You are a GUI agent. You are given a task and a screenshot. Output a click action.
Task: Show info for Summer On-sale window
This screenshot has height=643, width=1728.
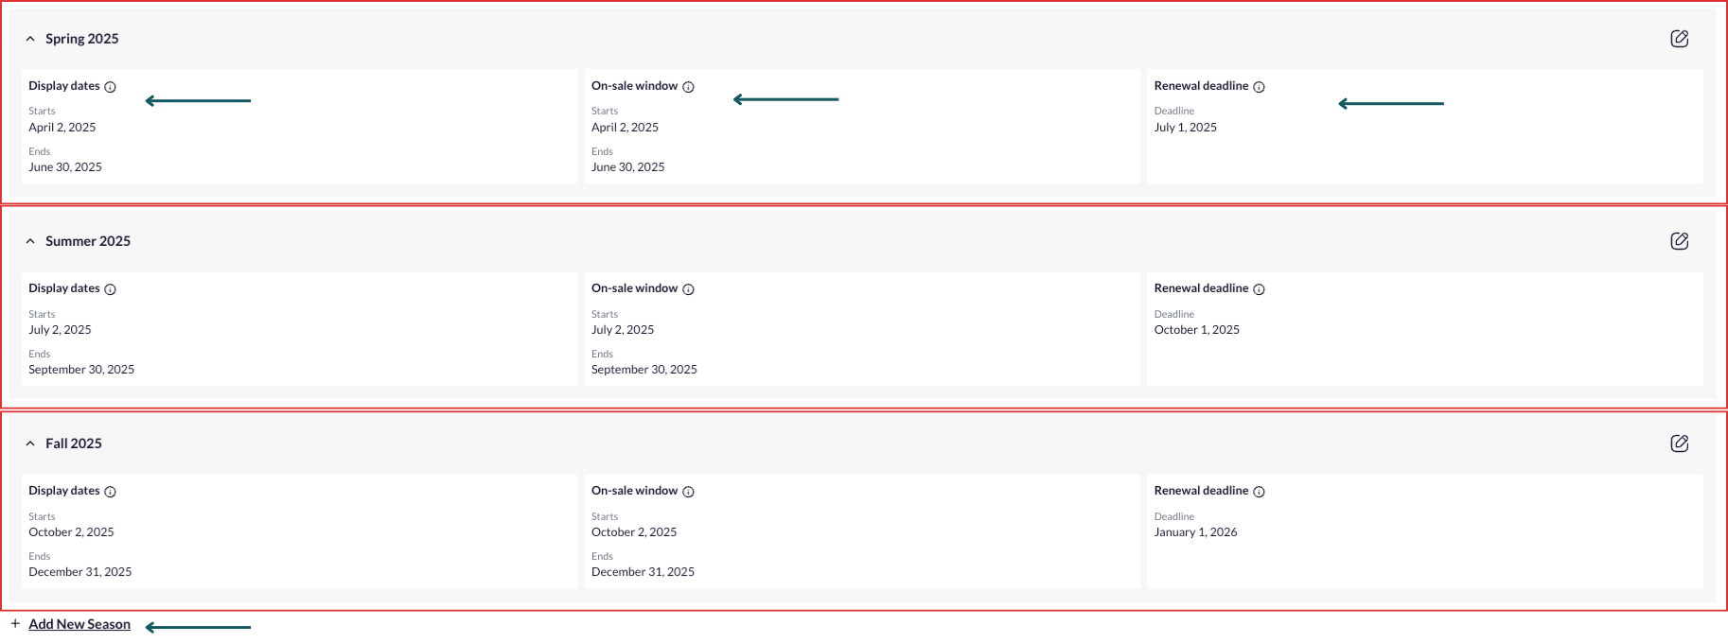coord(689,289)
